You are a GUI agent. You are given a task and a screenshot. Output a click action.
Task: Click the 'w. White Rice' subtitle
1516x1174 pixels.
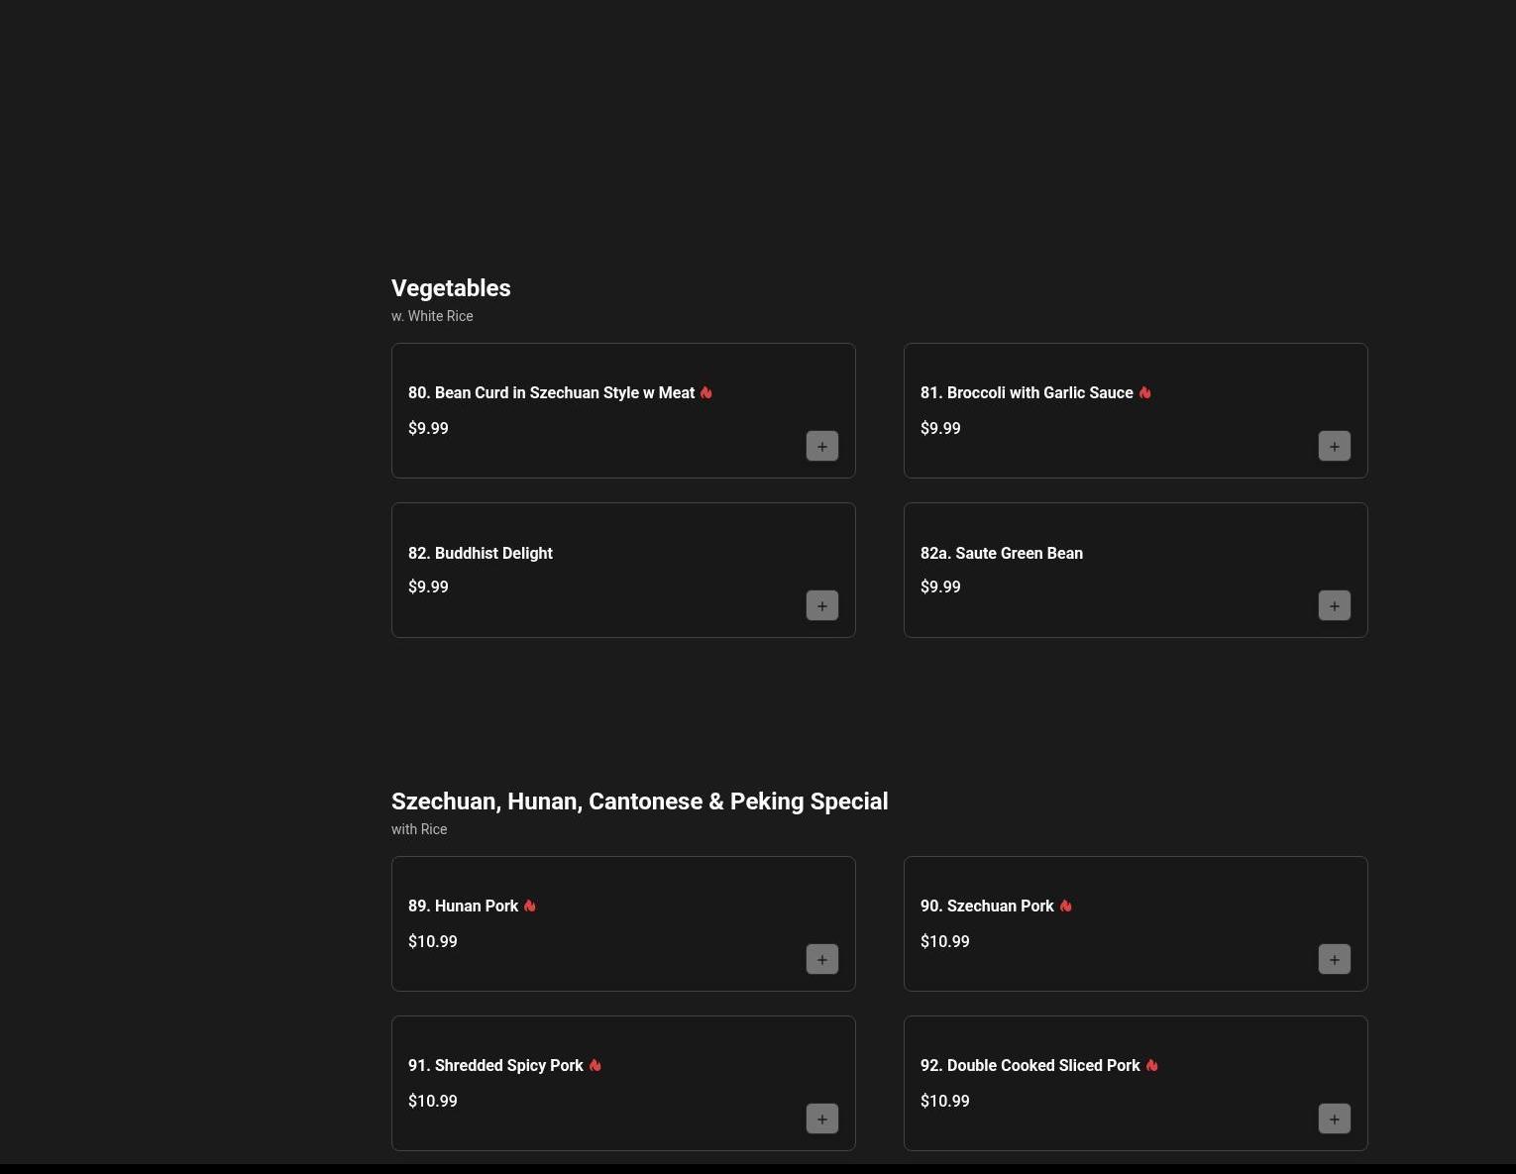(432, 316)
